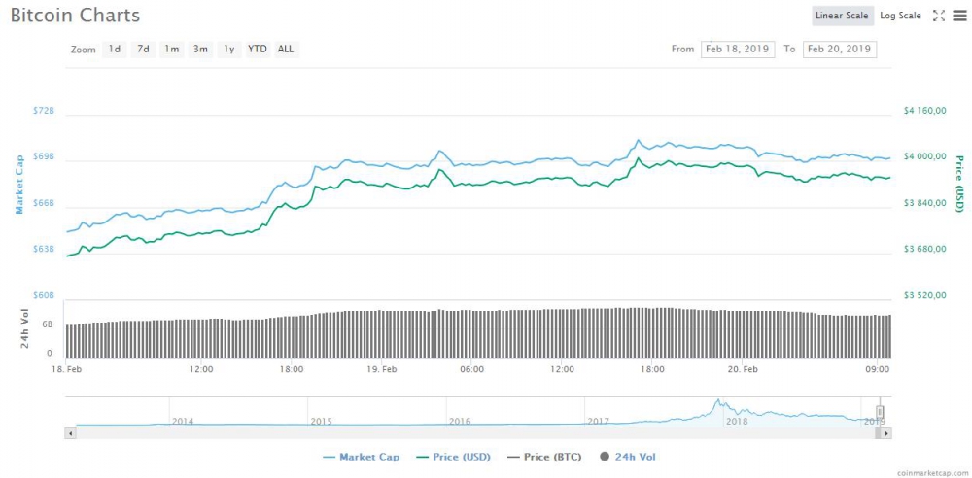Viewport: 972px width, 478px height.
Task: Click the navigator scroll right arrow
Action: point(885,433)
